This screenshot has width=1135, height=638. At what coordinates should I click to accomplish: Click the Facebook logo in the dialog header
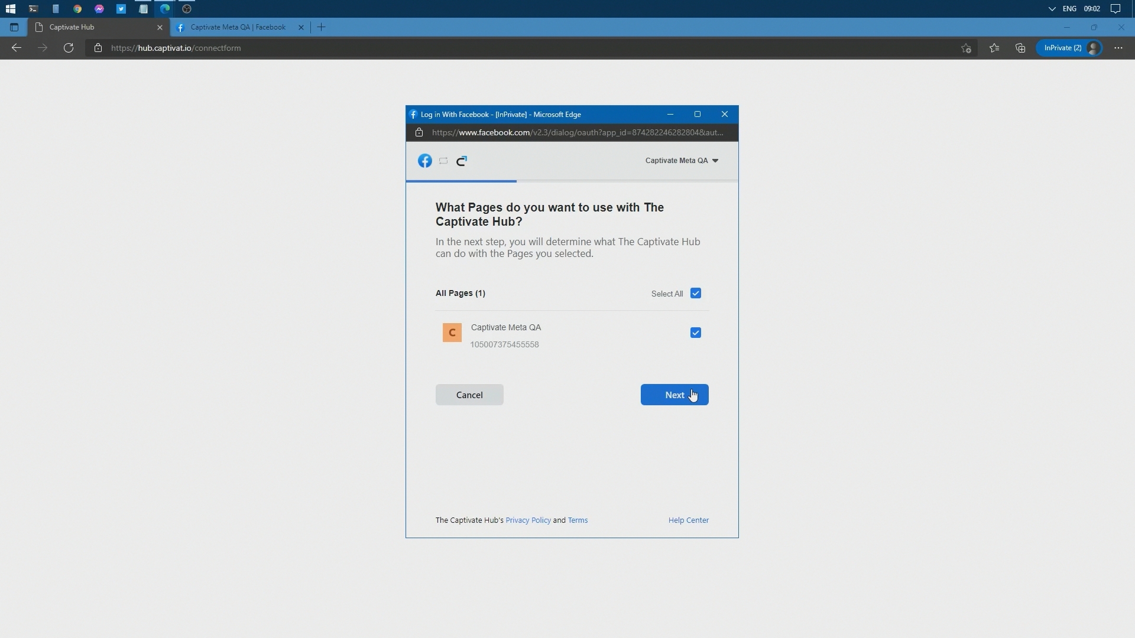(424, 161)
